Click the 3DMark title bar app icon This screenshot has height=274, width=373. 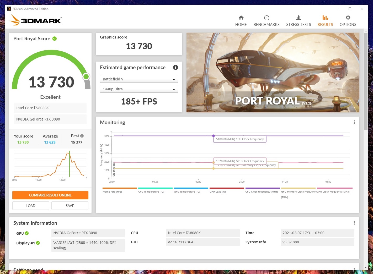coord(9,9)
